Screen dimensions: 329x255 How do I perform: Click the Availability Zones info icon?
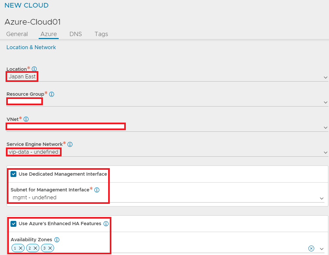(57, 240)
